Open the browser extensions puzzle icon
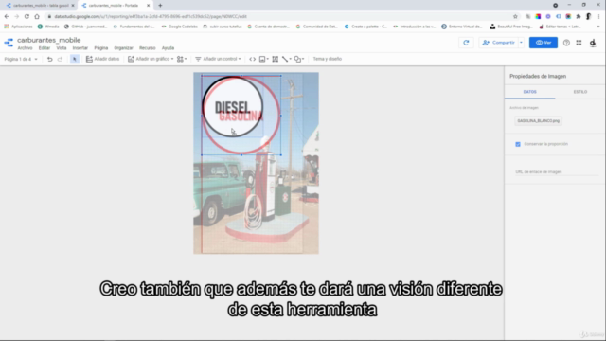Image resolution: width=606 pixels, height=341 pixels. (x=579, y=17)
